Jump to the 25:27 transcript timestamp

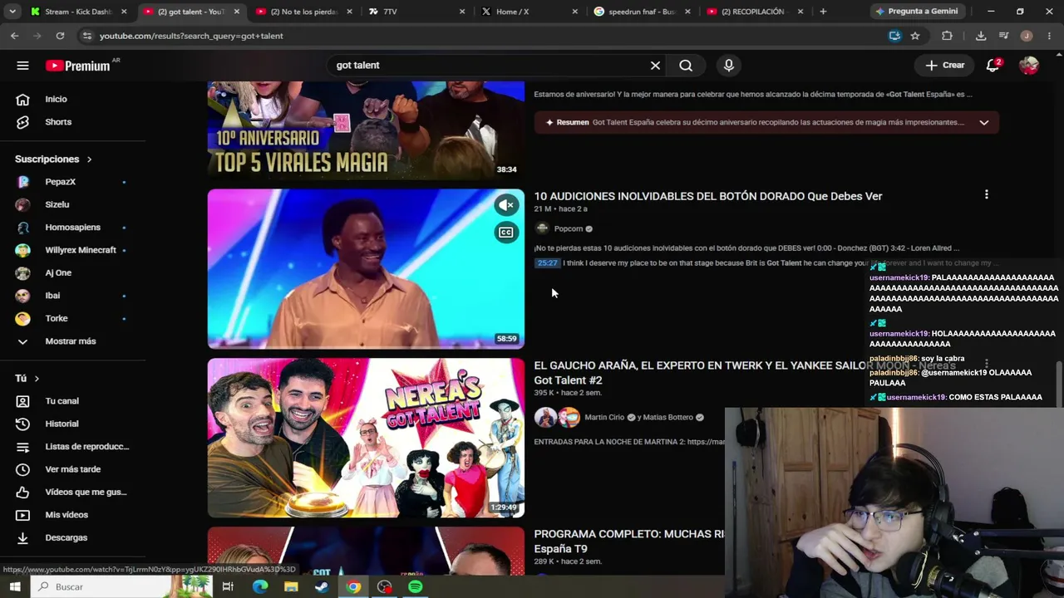(548, 263)
